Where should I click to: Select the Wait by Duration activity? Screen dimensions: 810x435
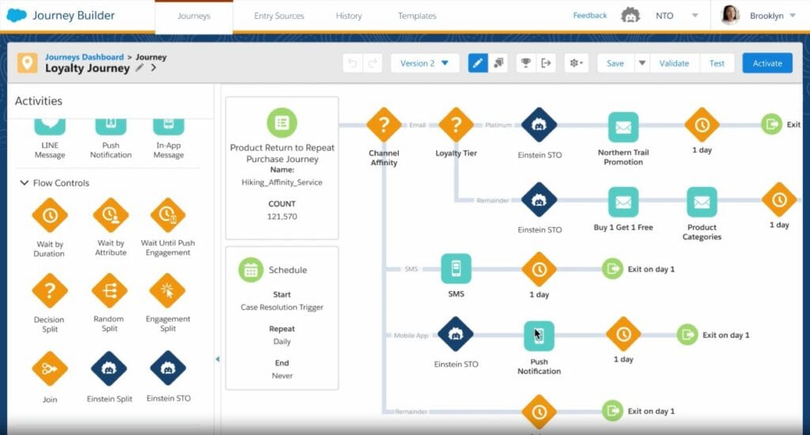[50, 215]
